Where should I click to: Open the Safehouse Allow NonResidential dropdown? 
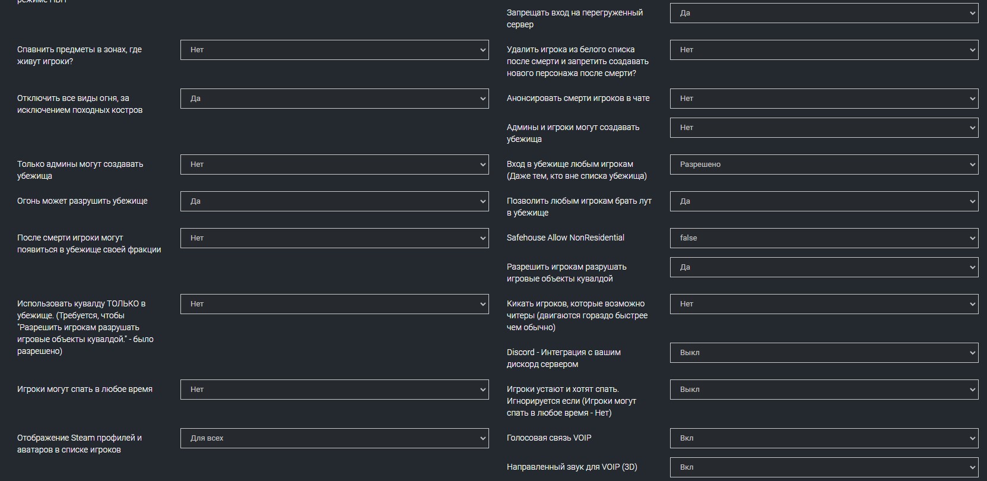click(824, 238)
